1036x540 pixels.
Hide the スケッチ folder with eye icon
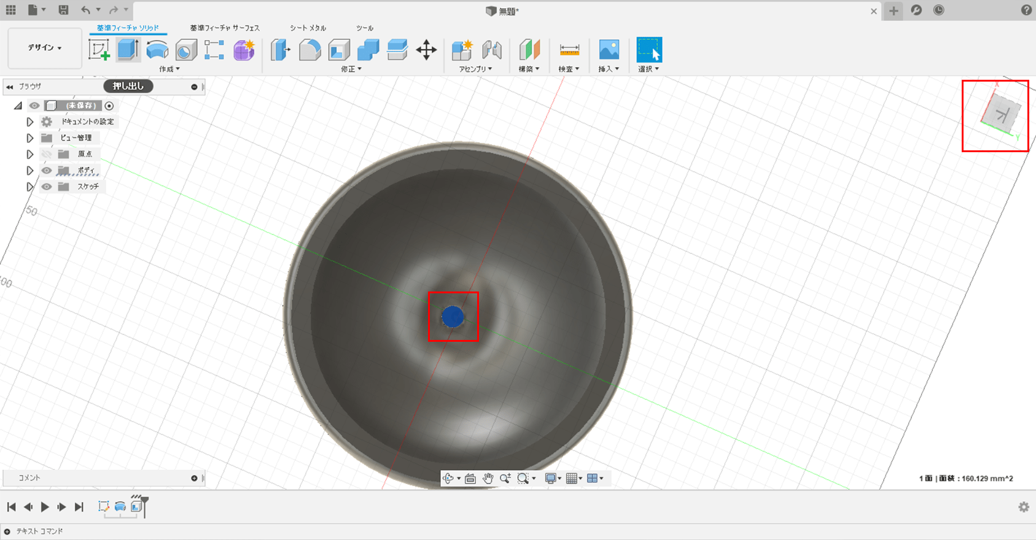(47, 187)
